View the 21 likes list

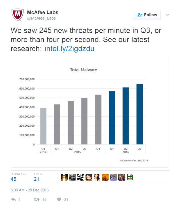38,177
